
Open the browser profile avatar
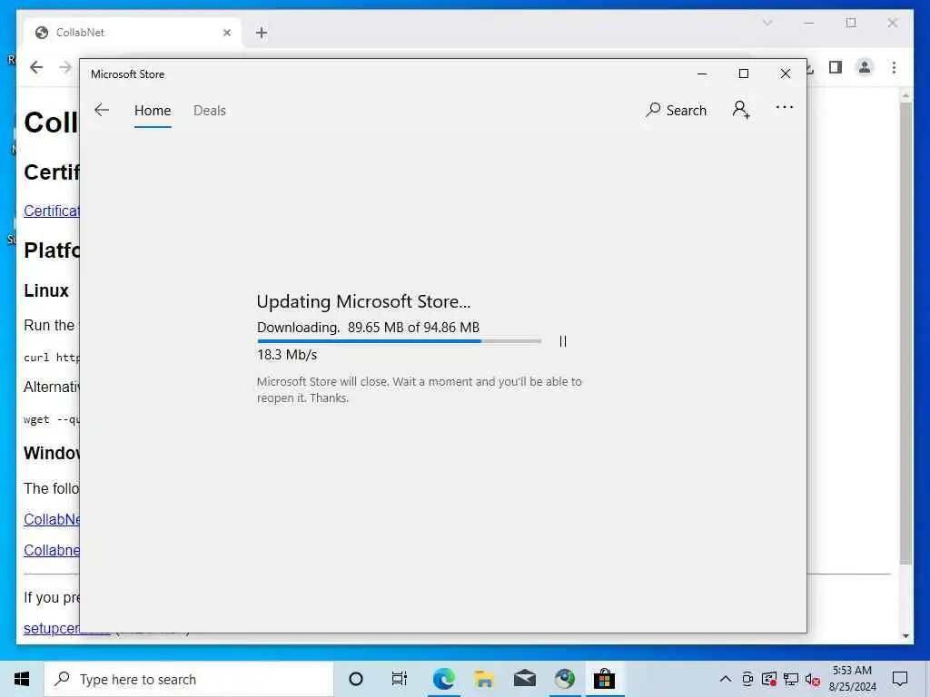click(865, 67)
